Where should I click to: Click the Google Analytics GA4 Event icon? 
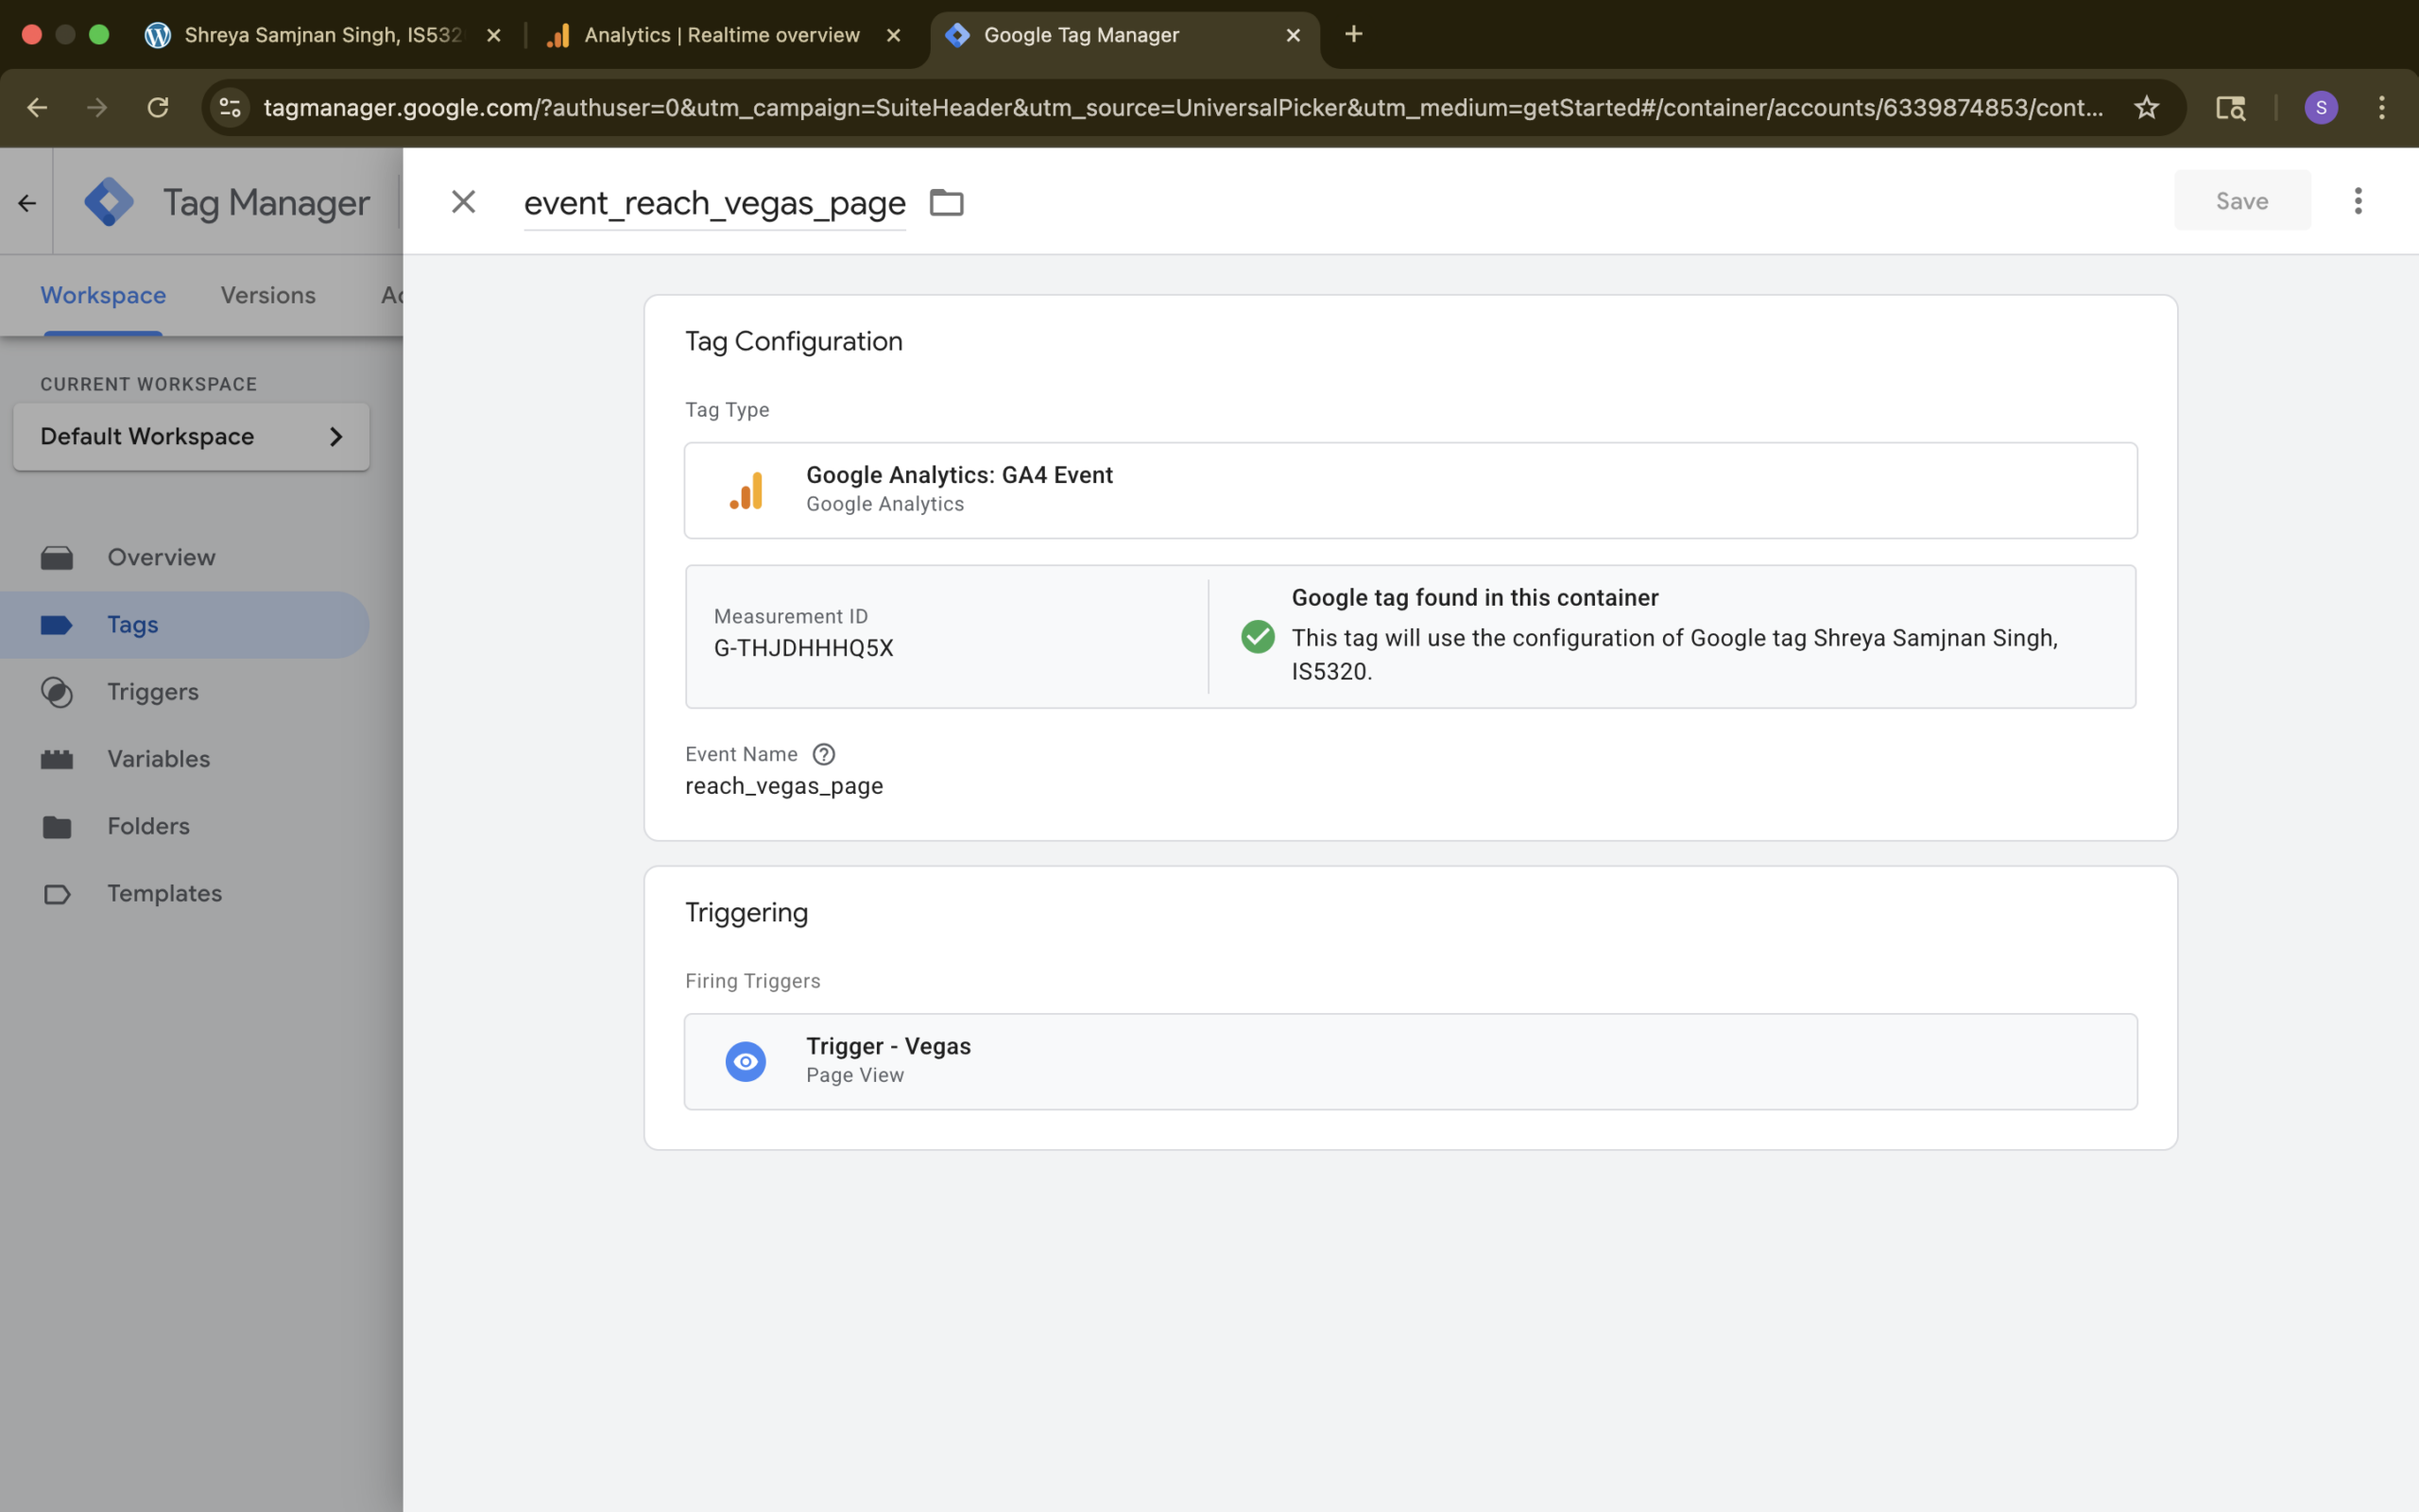(746, 490)
